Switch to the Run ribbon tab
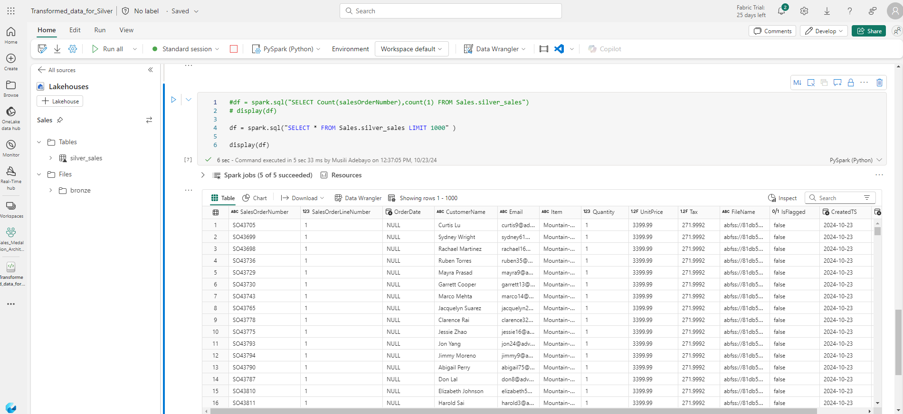Viewport: 903px width, 414px height. click(x=100, y=30)
